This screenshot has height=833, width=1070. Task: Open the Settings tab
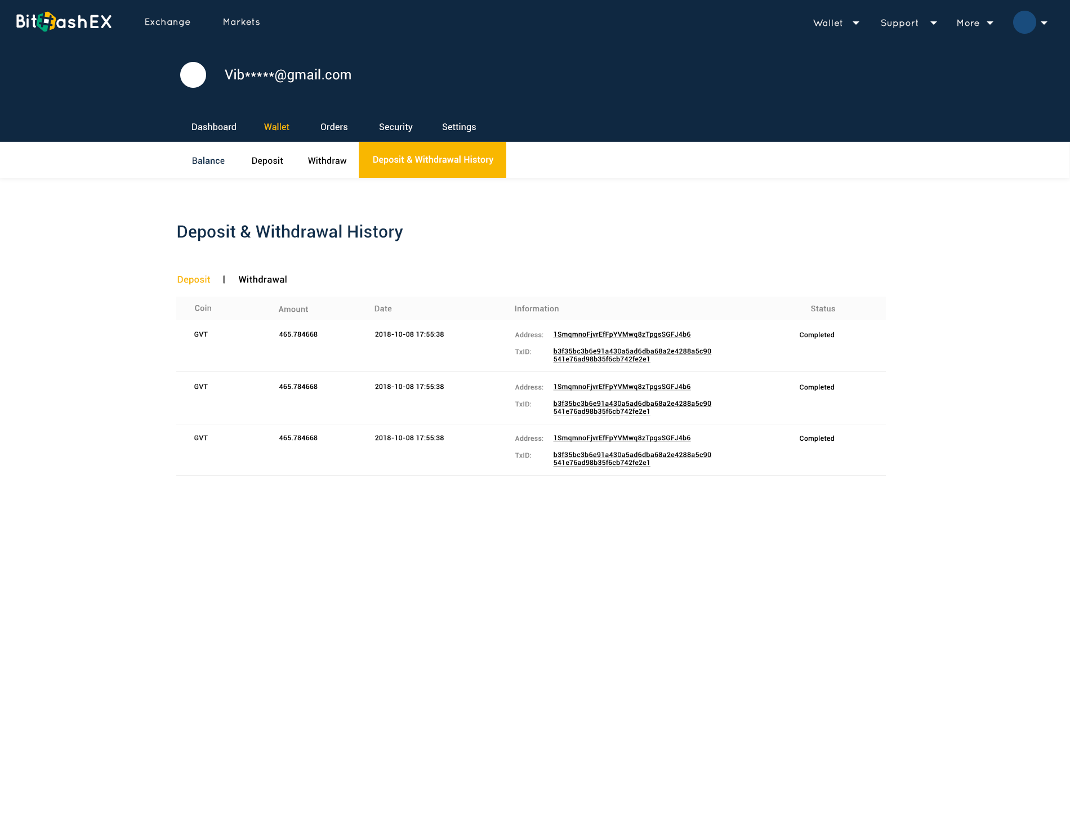click(x=458, y=127)
